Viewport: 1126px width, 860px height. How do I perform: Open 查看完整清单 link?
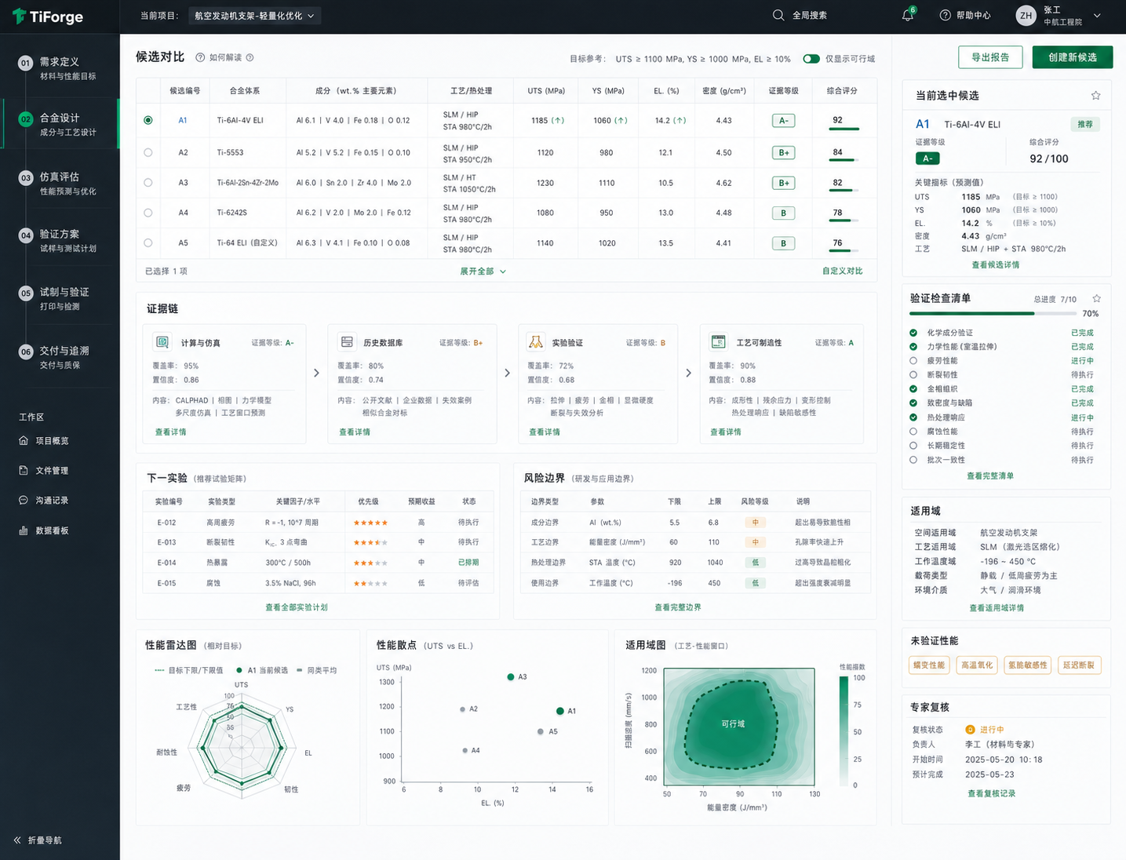(990, 476)
